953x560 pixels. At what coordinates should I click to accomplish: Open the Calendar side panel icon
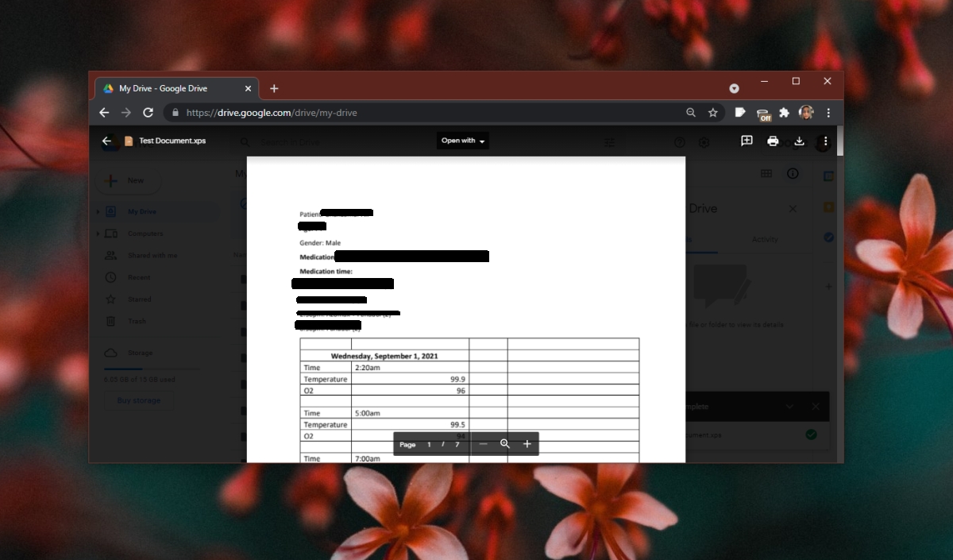coord(828,176)
